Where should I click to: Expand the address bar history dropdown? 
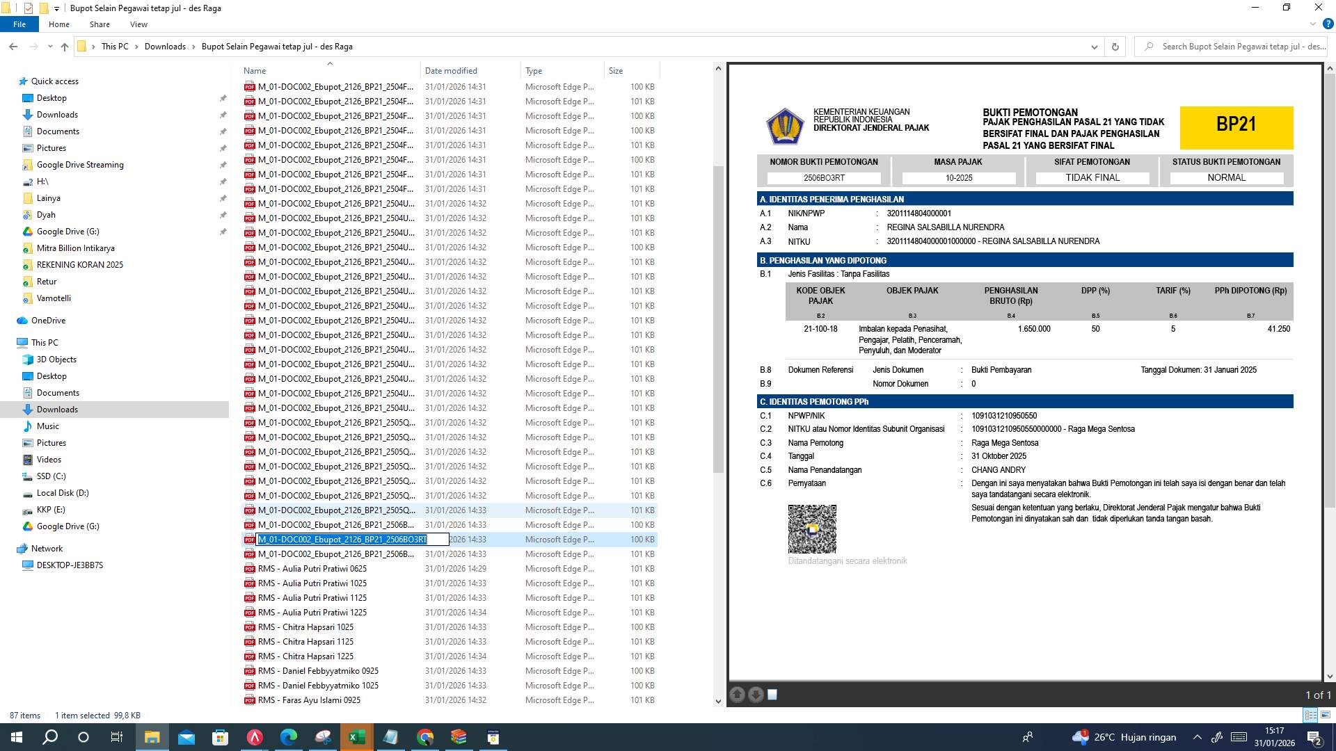coord(1094,47)
